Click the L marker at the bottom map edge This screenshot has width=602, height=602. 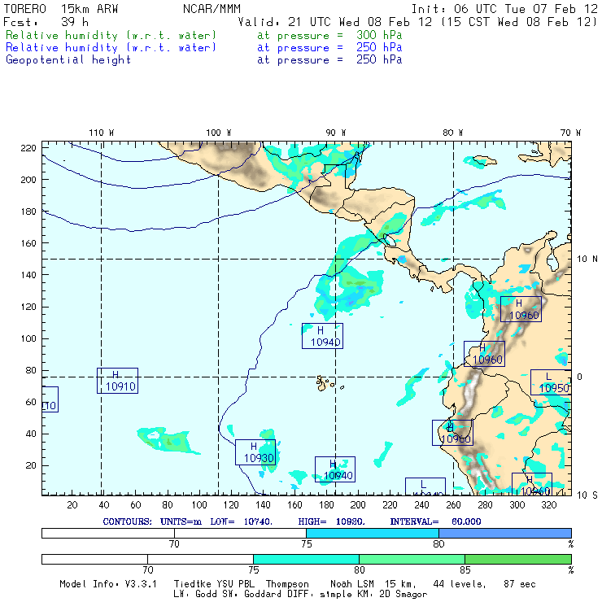click(x=425, y=486)
